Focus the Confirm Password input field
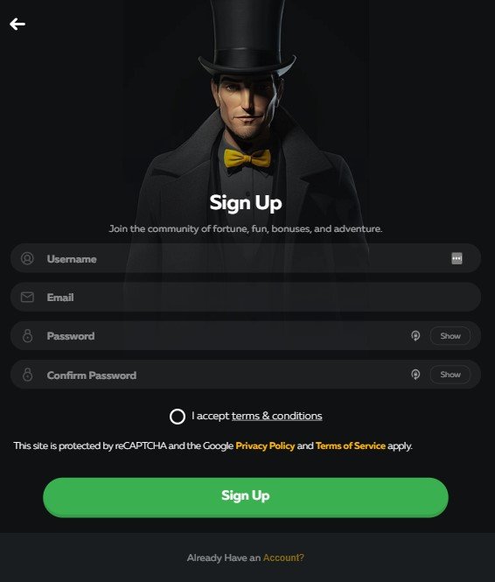Screen dimensions: 495x582 click(x=246, y=375)
